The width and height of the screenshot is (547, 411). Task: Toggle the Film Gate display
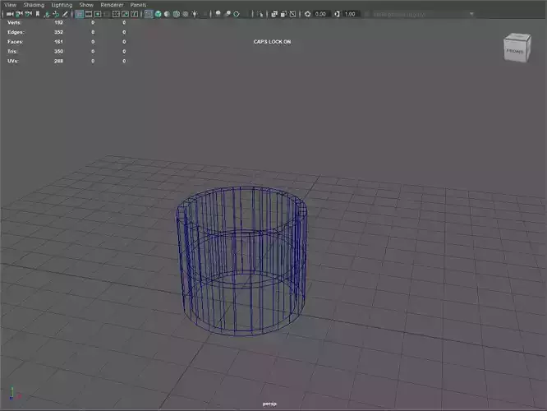point(89,14)
